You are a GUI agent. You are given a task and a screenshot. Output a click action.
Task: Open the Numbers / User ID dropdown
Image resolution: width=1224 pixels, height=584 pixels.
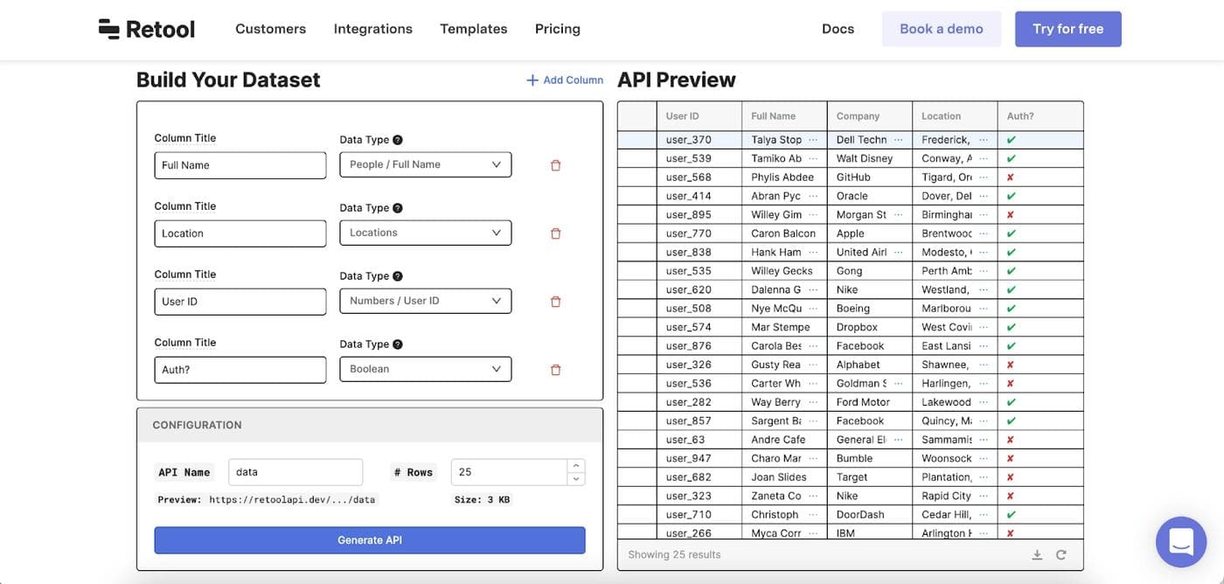click(x=425, y=301)
